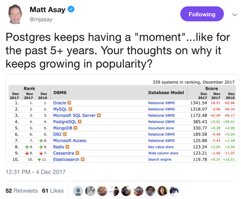The height and width of the screenshot is (199, 241).
Task: Click the orange plus icon beside PostgreSQL
Action: pyautogui.click(x=80, y=122)
